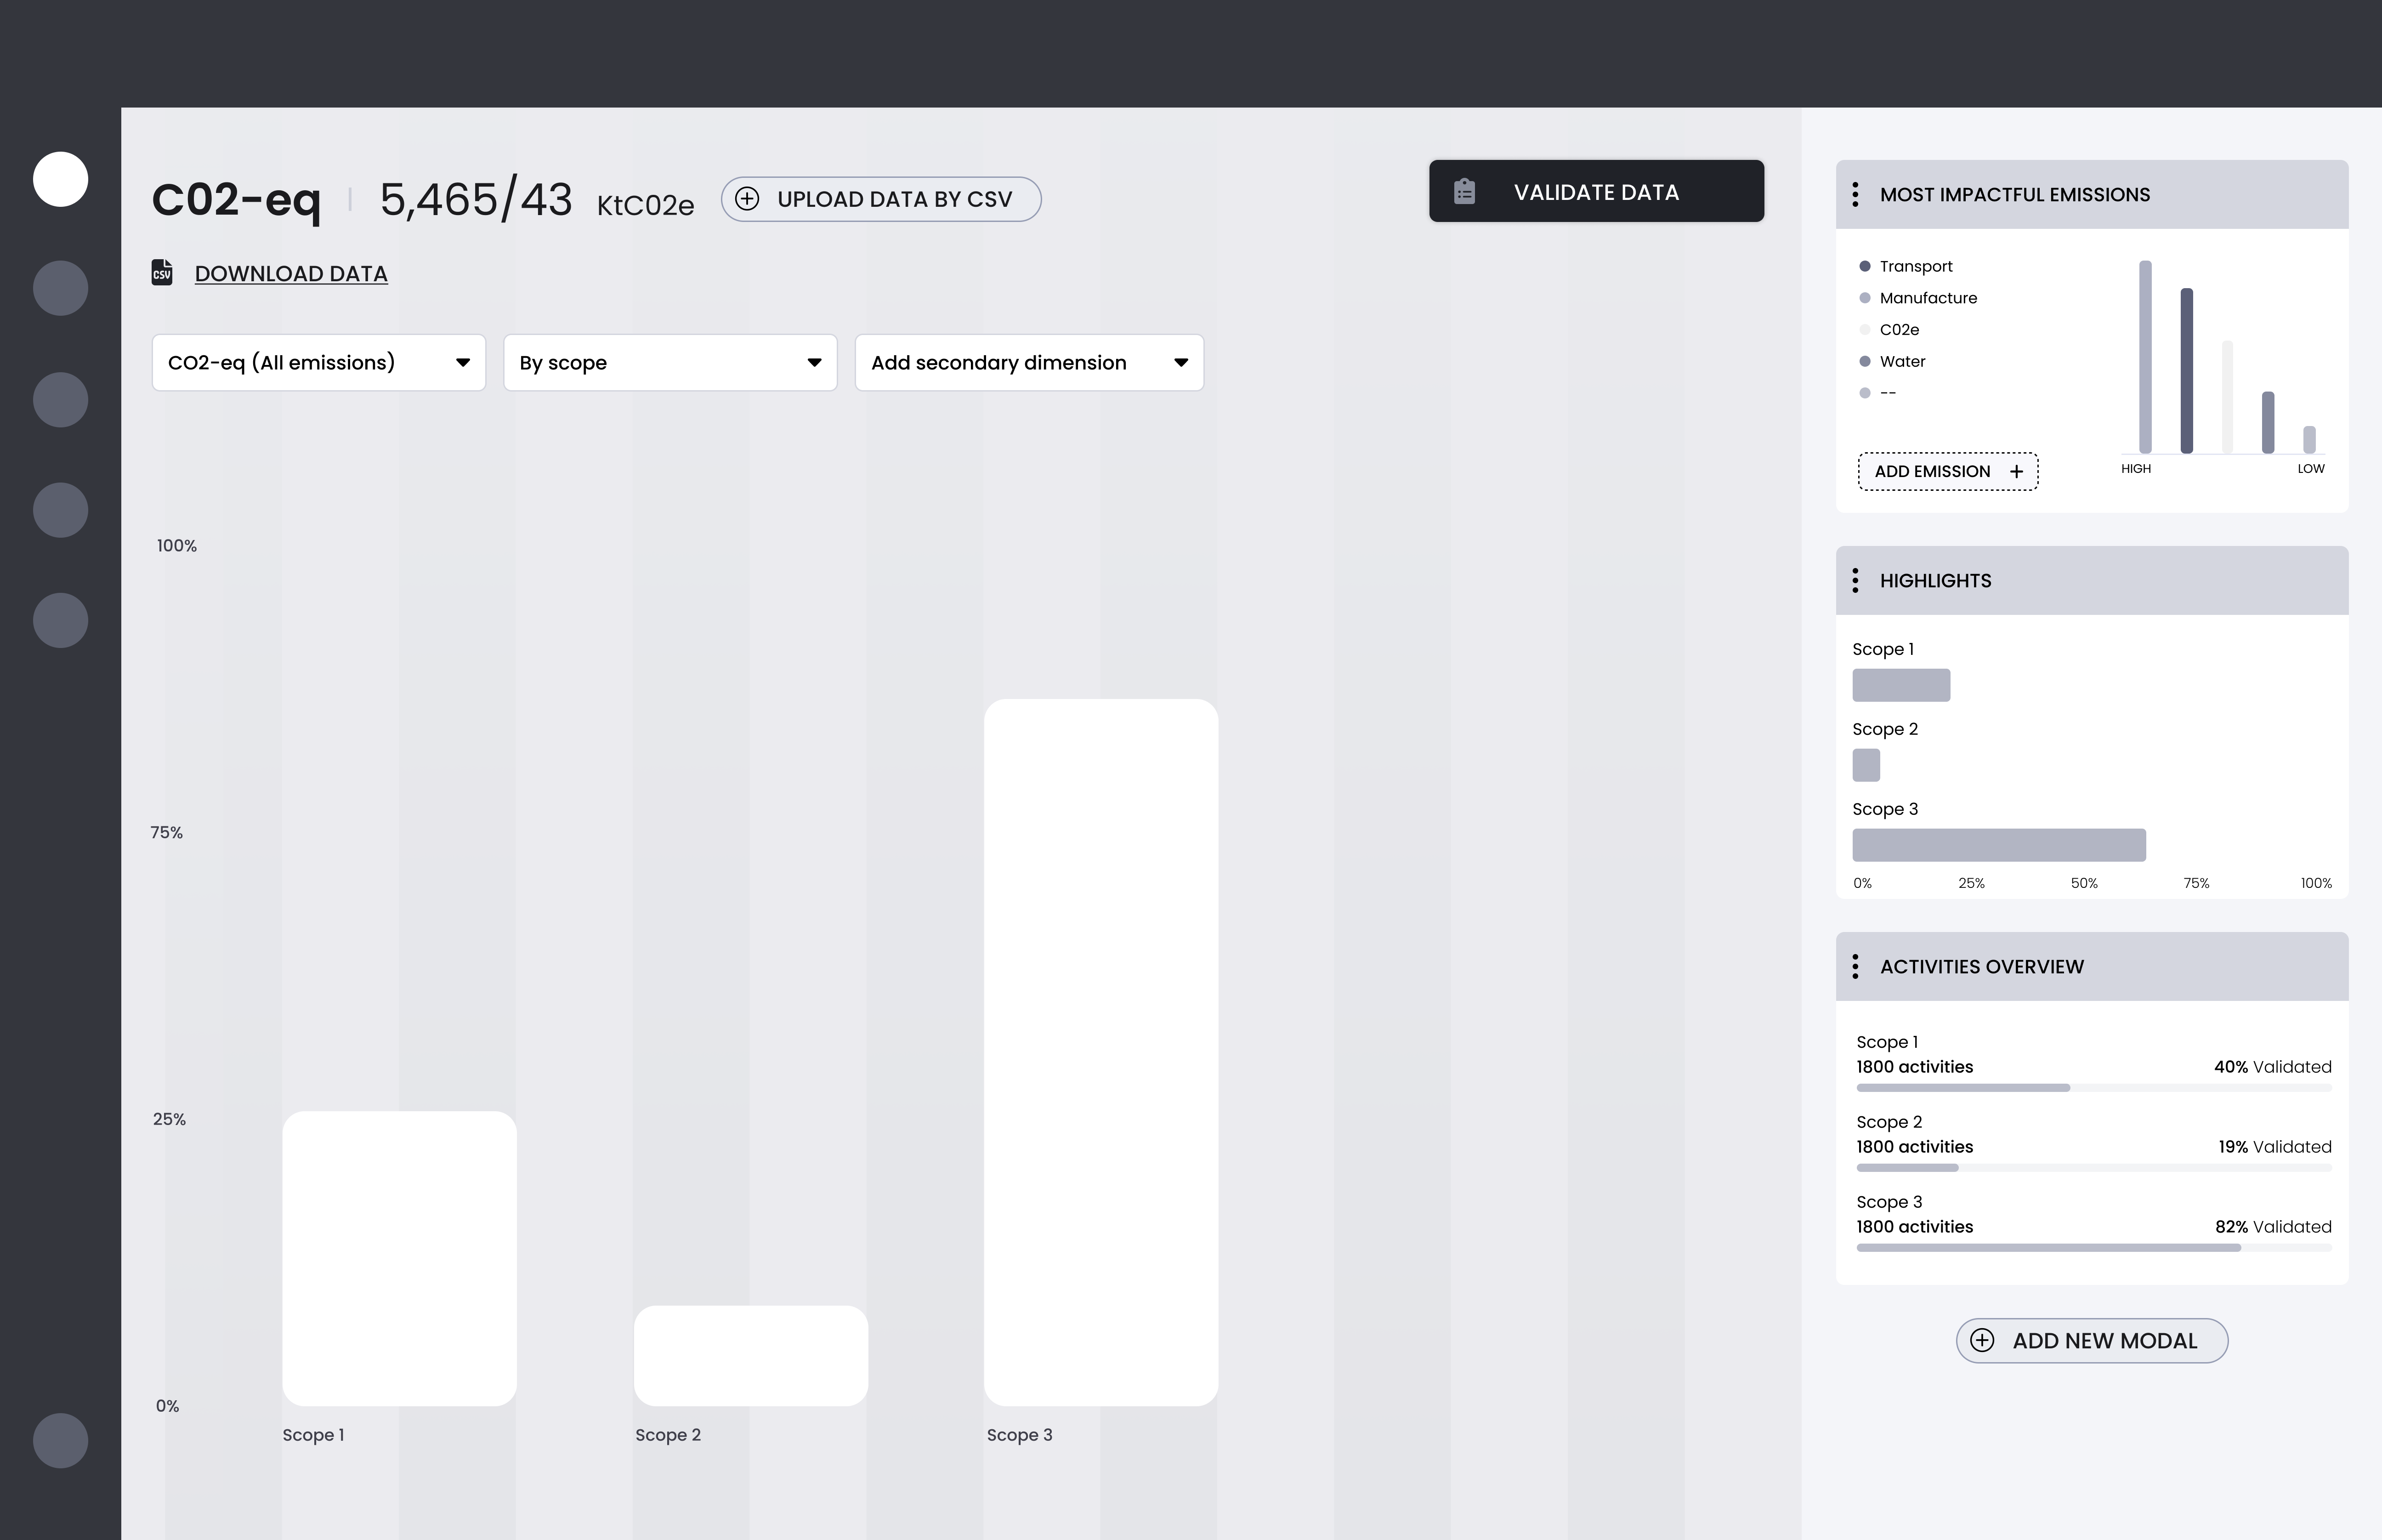Click the plus circle icon on Add New Modal
This screenshot has width=2382, height=1540.
pos(1982,1341)
